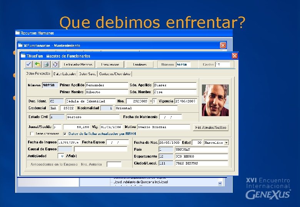
Task: Click the WFuncionarios window title icon
Action: tap(20, 45)
